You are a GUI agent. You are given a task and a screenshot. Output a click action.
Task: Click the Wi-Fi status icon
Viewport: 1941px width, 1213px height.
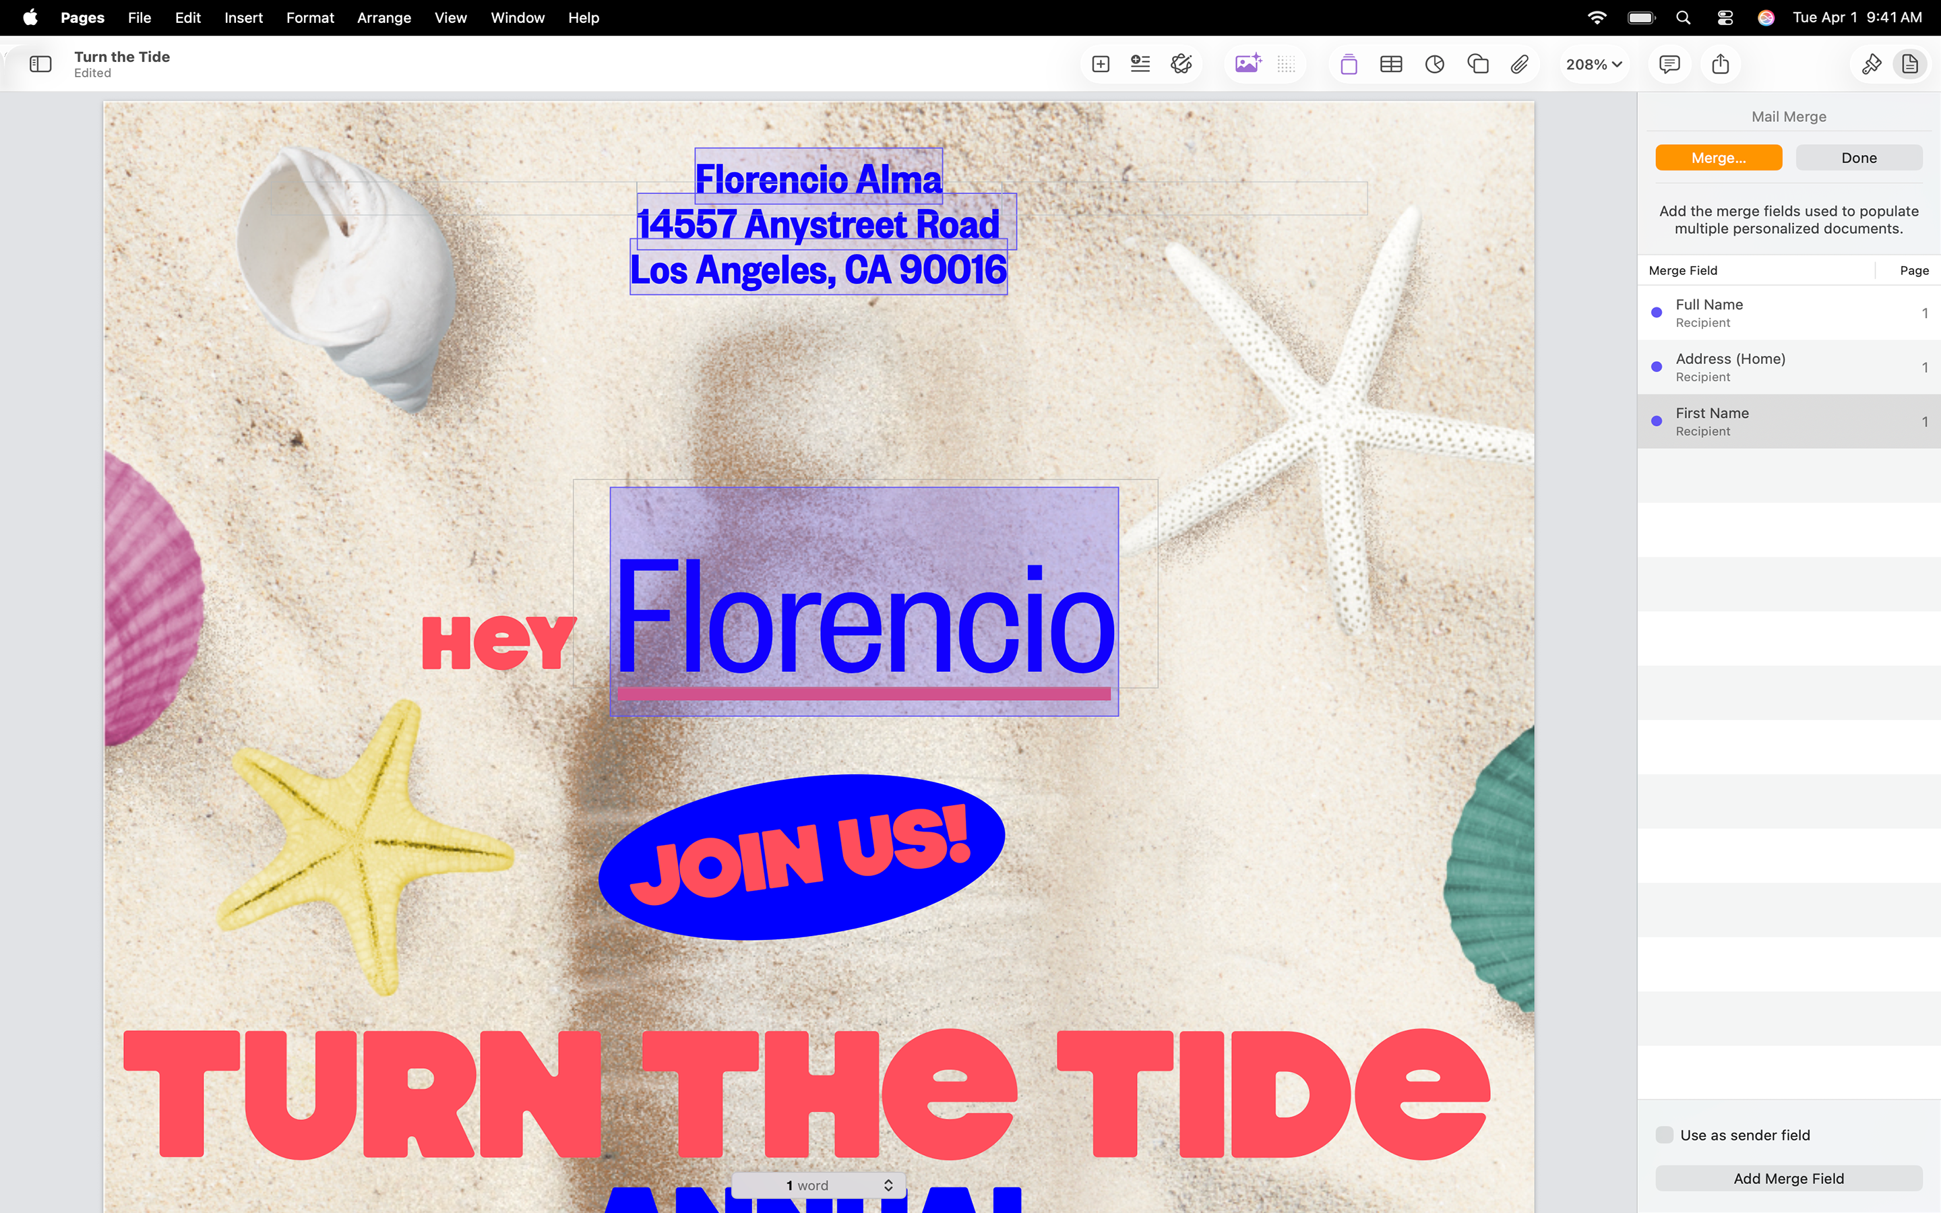(1597, 18)
